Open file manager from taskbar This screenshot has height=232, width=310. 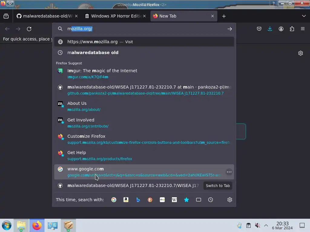(x=21, y=225)
